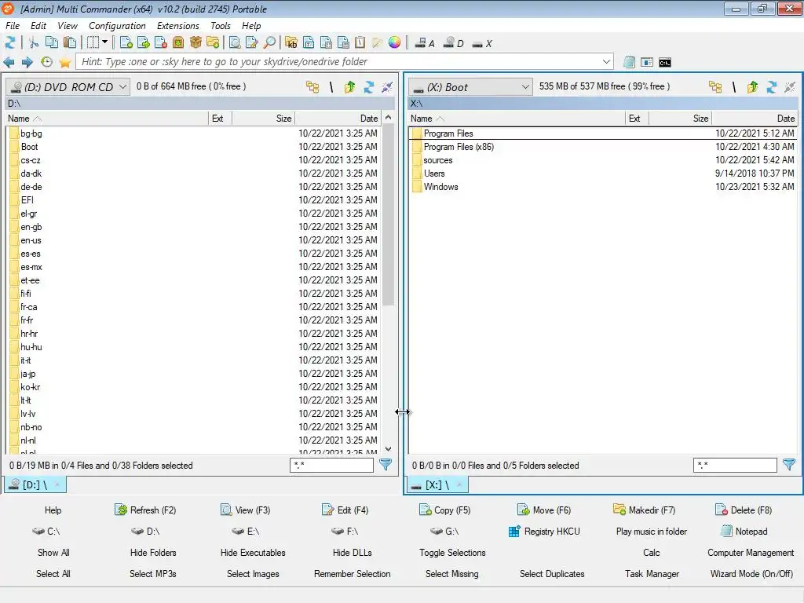This screenshot has width=804, height=603.
Task: Click the search magnifying glass icon
Action: (x=269, y=42)
